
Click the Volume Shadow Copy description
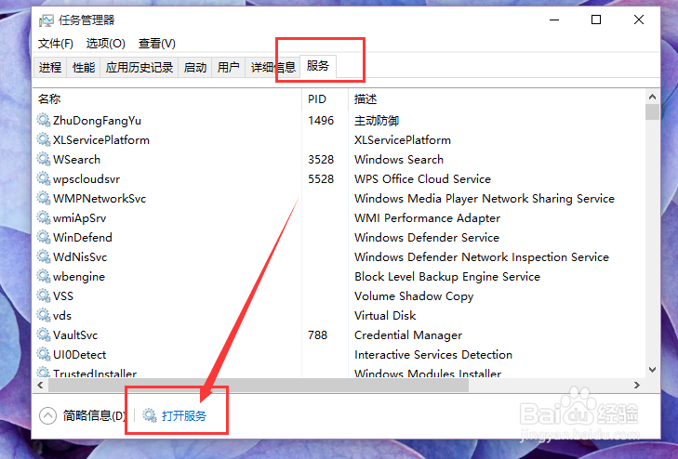coord(414,296)
